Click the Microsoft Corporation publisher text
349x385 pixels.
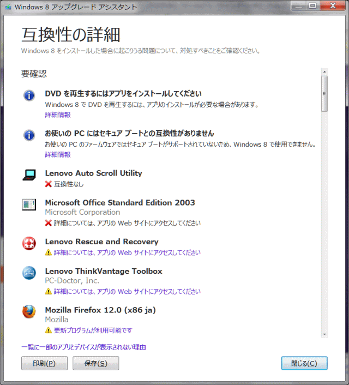(x=82, y=212)
